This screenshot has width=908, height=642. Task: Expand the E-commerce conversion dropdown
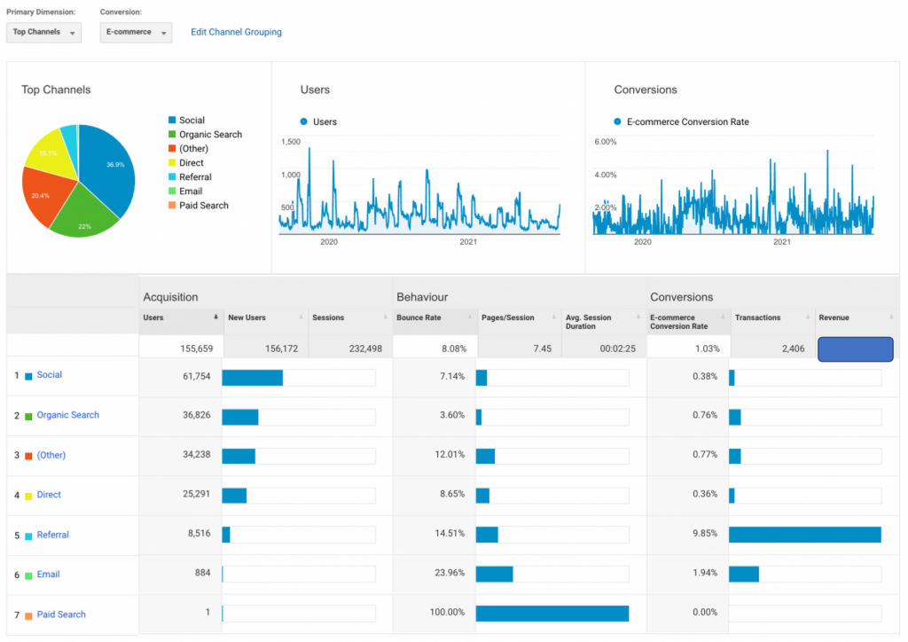click(136, 32)
